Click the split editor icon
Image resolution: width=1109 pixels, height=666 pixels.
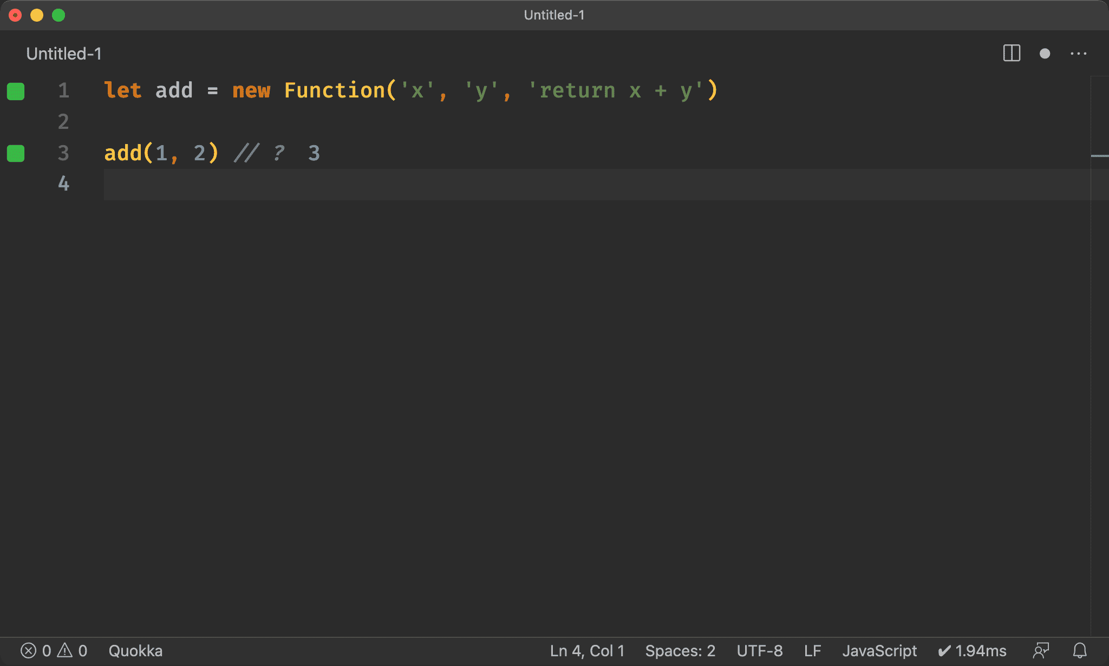tap(1011, 53)
